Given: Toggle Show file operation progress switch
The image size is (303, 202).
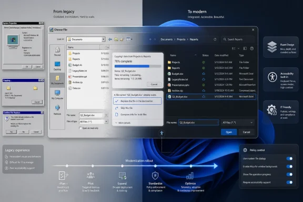Looking at the screenshot, I should pos(289,174).
